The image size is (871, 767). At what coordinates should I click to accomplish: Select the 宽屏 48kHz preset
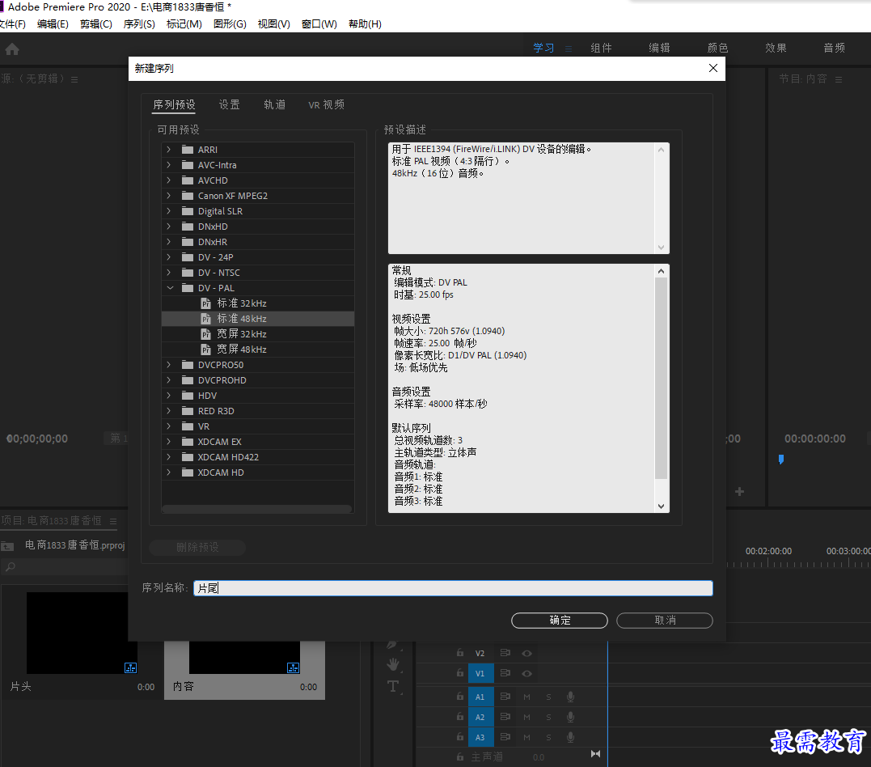pos(242,350)
